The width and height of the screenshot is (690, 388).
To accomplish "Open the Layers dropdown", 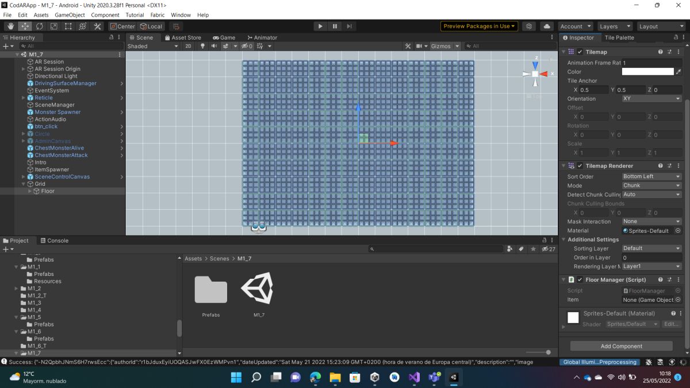I will [x=615, y=26].
